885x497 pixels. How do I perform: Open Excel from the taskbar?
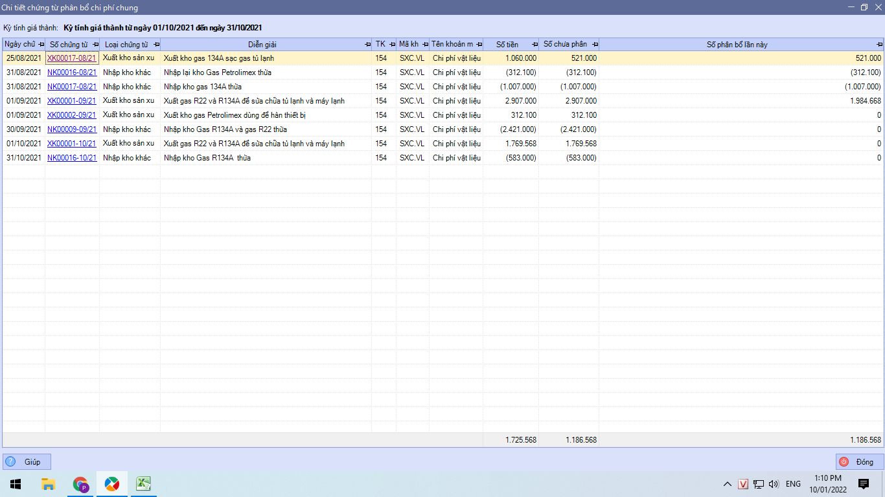click(143, 483)
